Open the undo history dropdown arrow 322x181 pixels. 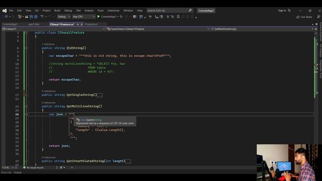[x=46, y=17]
